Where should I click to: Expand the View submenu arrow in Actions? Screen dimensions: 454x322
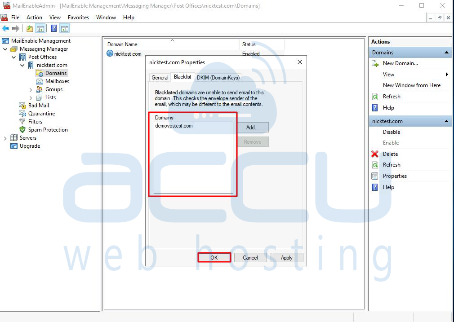click(x=447, y=75)
